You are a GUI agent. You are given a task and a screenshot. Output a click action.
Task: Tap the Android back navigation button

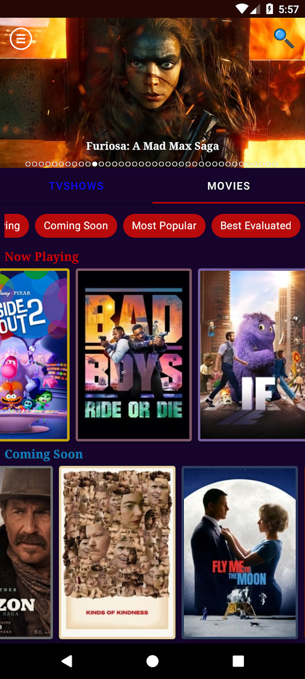pyautogui.click(x=67, y=661)
